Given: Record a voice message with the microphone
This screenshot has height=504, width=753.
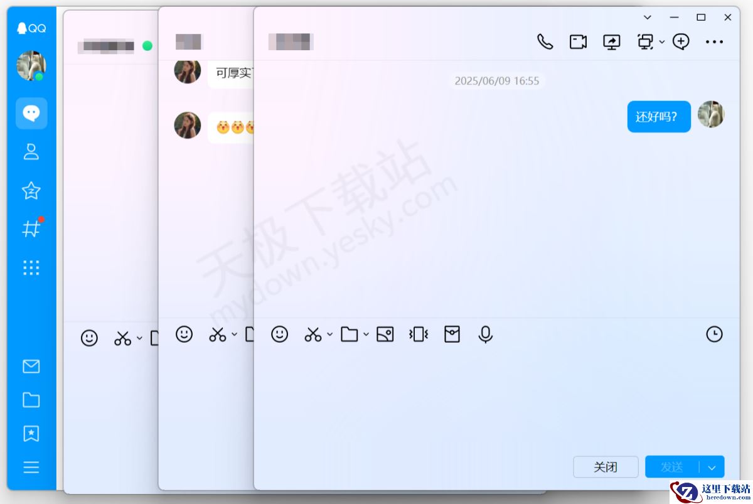Looking at the screenshot, I should 485,334.
